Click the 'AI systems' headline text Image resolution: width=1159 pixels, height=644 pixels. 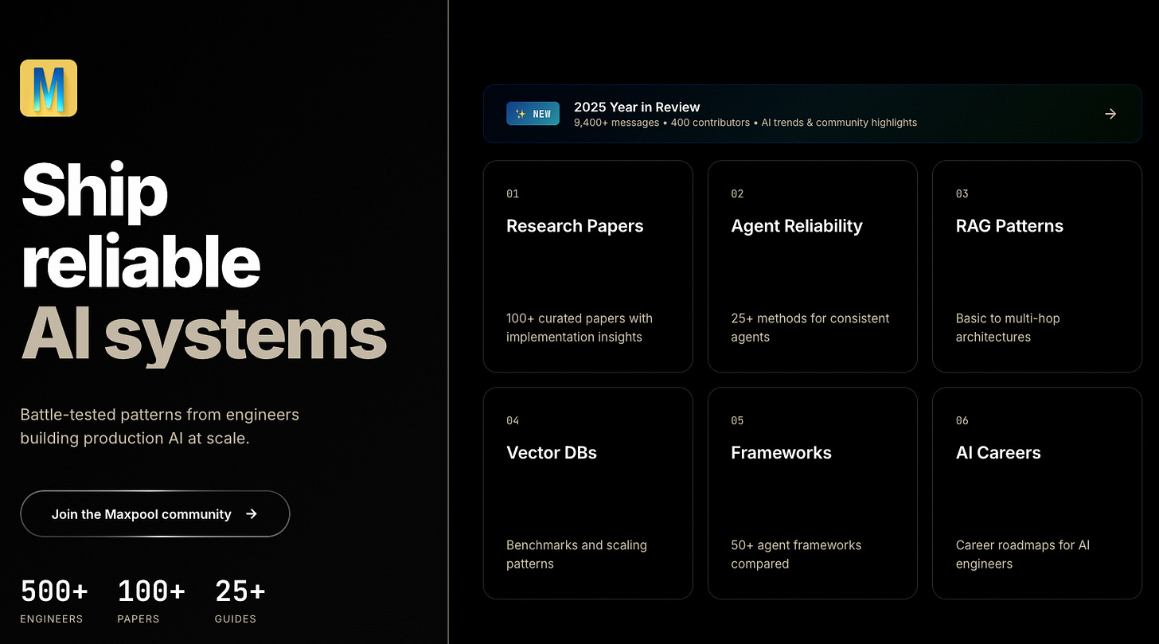click(x=204, y=334)
